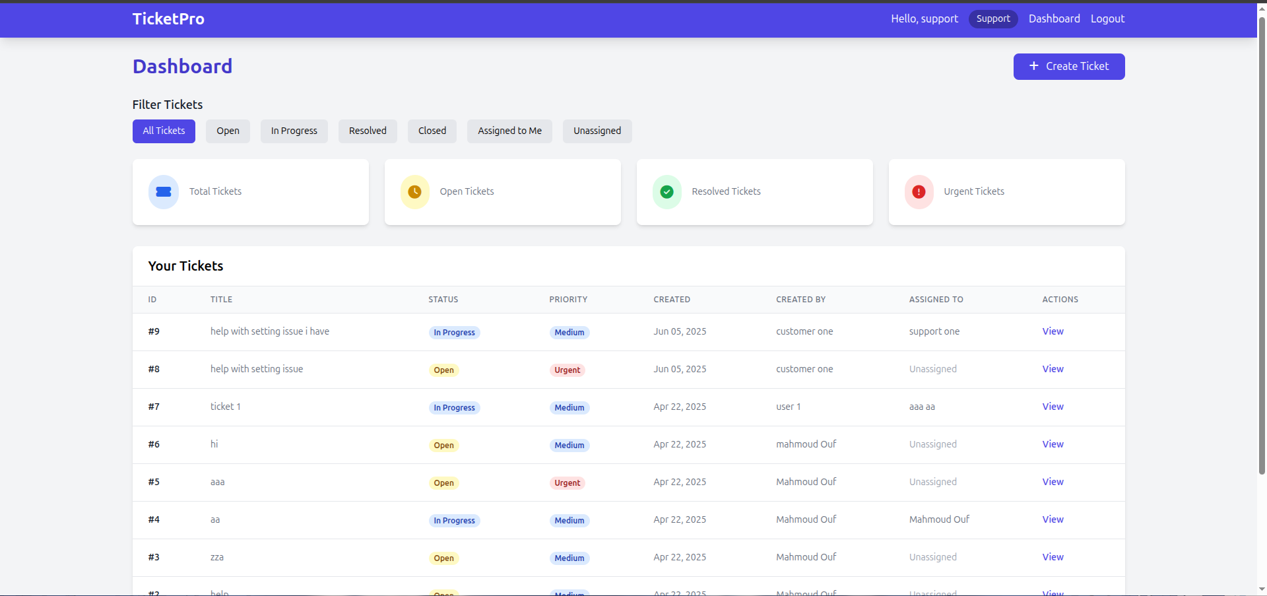Screen dimensions: 1267x596
Task: Filter tickets by Closed status
Action: [432, 131]
